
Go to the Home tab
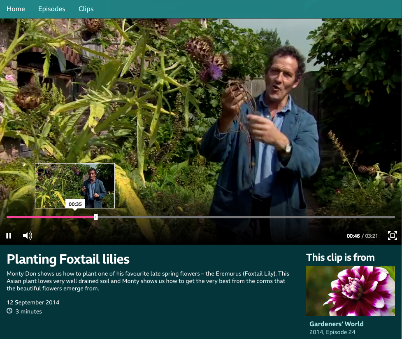16,9
